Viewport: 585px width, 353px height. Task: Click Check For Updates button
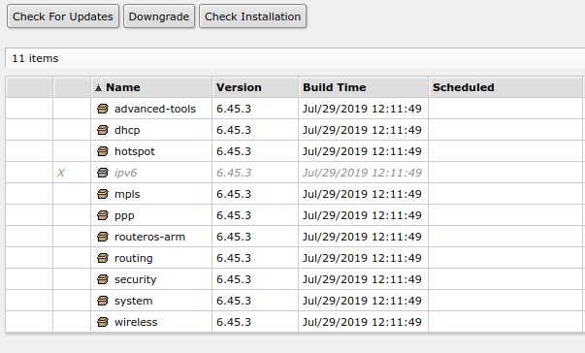tap(63, 16)
